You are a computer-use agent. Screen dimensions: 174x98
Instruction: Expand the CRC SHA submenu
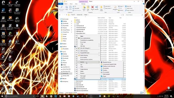[99, 46]
